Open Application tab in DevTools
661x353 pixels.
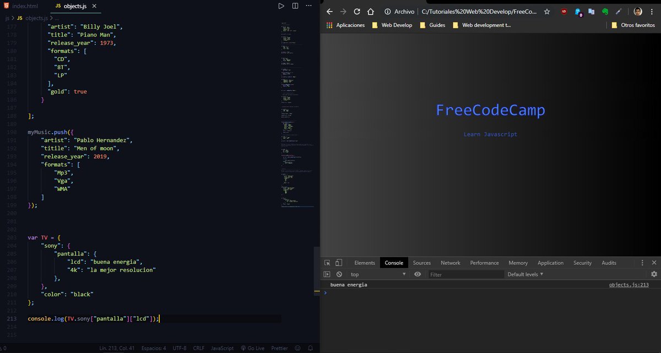click(550, 263)
